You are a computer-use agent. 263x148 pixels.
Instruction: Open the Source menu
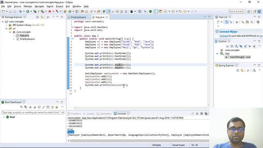(17, 7)
